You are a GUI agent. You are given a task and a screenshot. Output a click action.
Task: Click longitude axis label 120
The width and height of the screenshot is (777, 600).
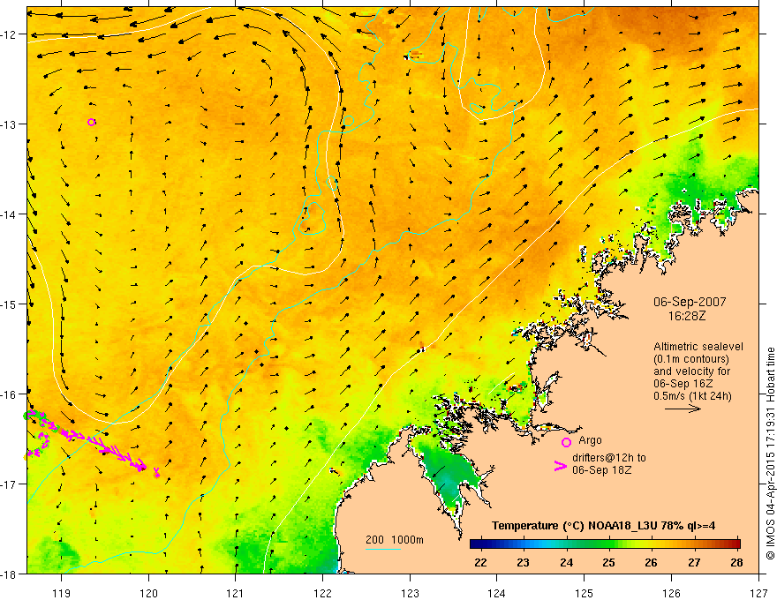click(x=148, y=593)
